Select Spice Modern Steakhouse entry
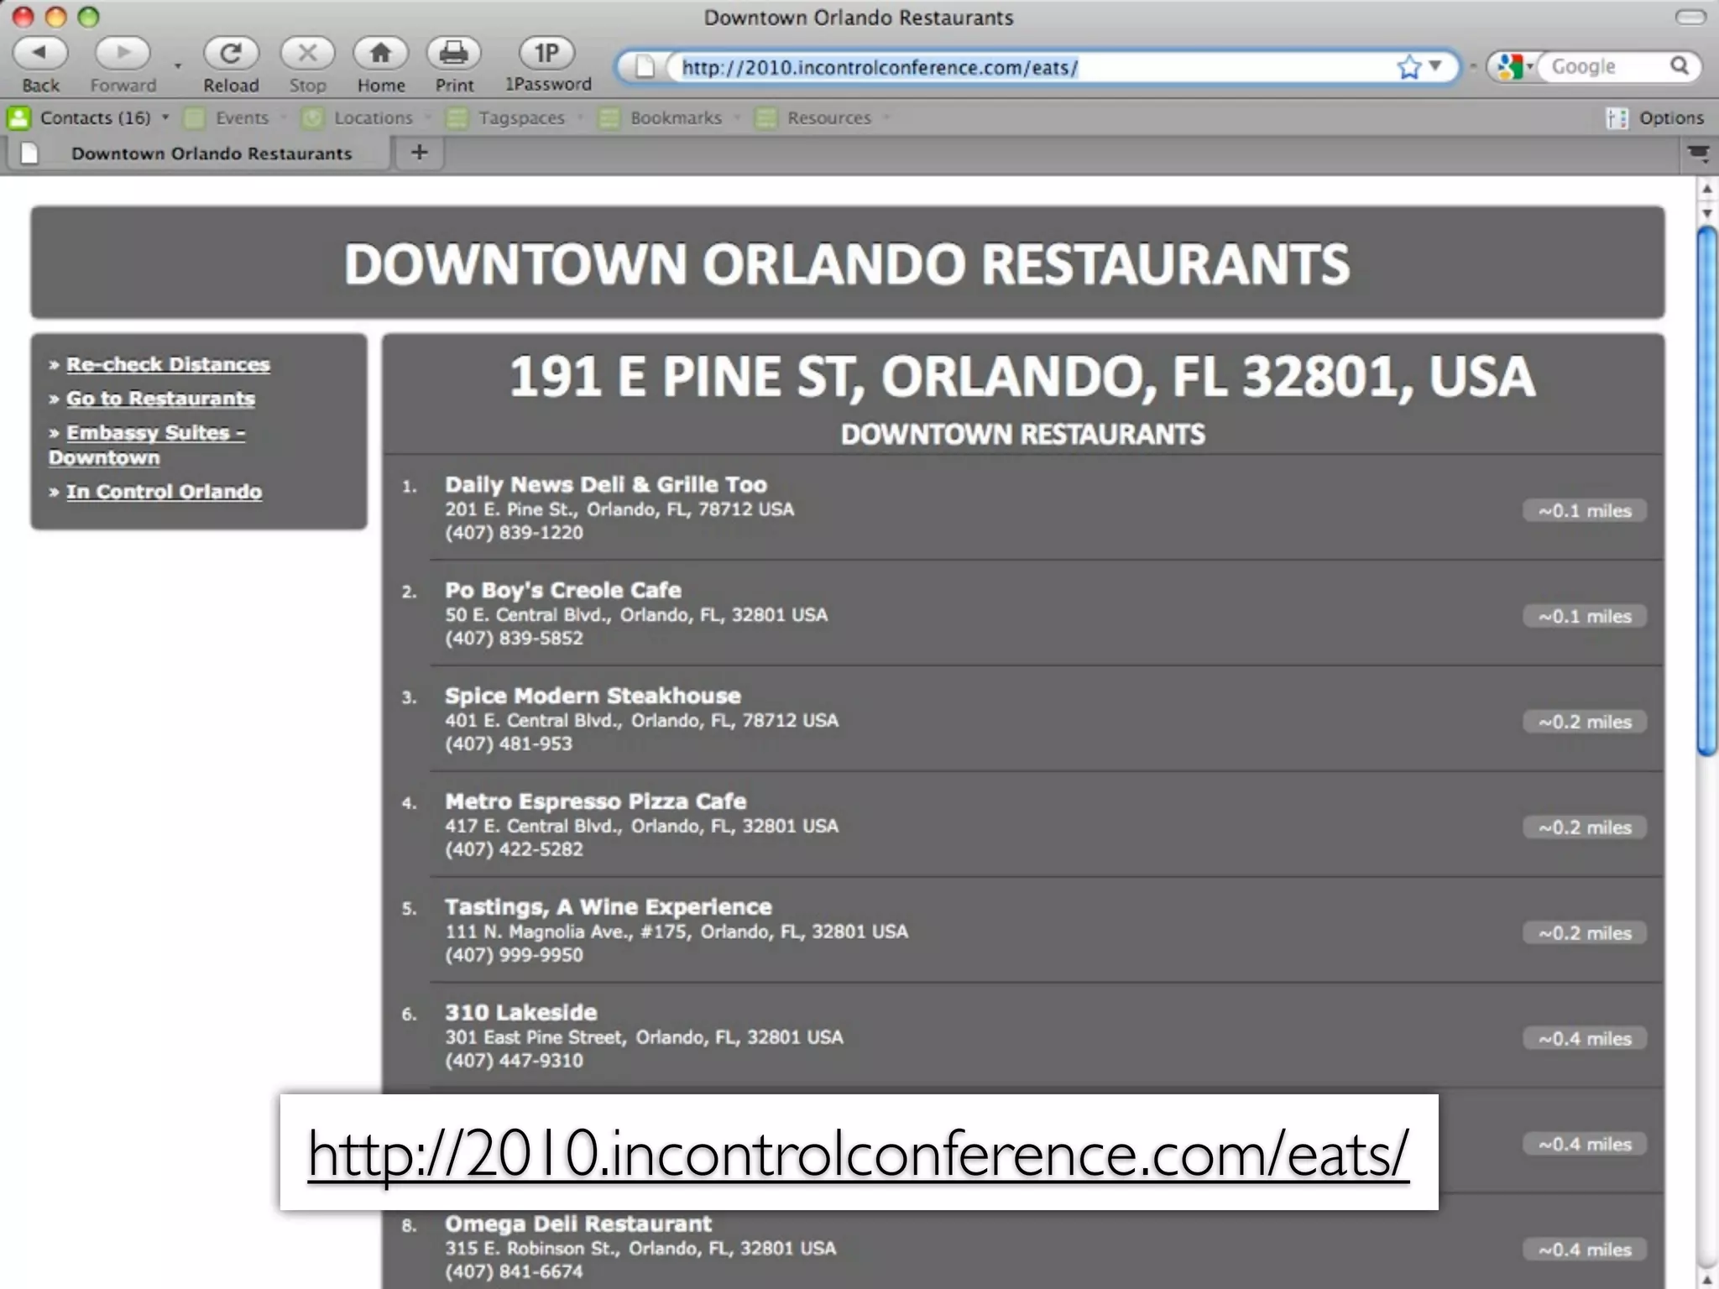The width and height of the screenshot is (1719, 1289). click(593, 696)
